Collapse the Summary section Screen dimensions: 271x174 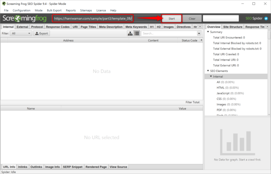[208, 32]
